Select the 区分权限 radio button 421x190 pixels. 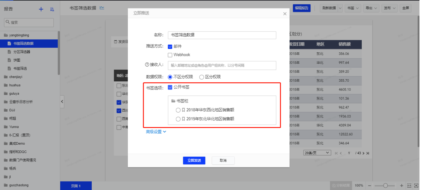pos(202,77)
